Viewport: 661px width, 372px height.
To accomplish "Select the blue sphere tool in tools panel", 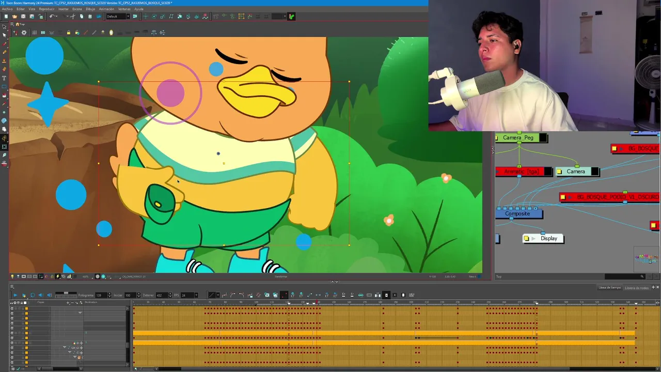I will [5, 121].
